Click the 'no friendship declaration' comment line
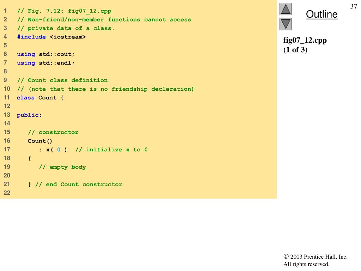This screenshot has height=271, width=361. 105,89
